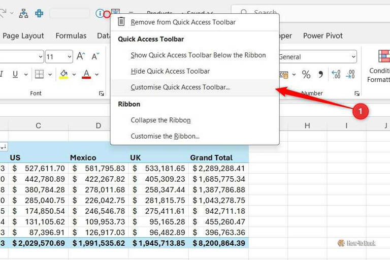390x260 pixels.
Task: Click the blue cross-shaped toolbar icon
Action: (x=39, y=13)
